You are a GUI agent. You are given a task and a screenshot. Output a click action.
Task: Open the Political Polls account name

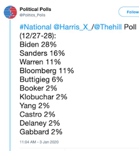point(35,9)
